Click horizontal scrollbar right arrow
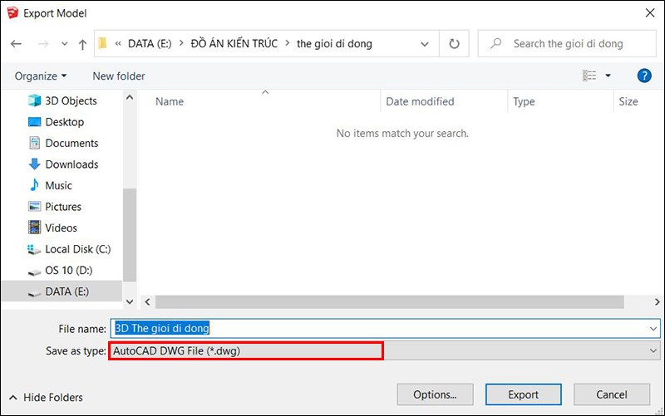The width and height of the screenshot is (665, 416). [x=657, y=302]
